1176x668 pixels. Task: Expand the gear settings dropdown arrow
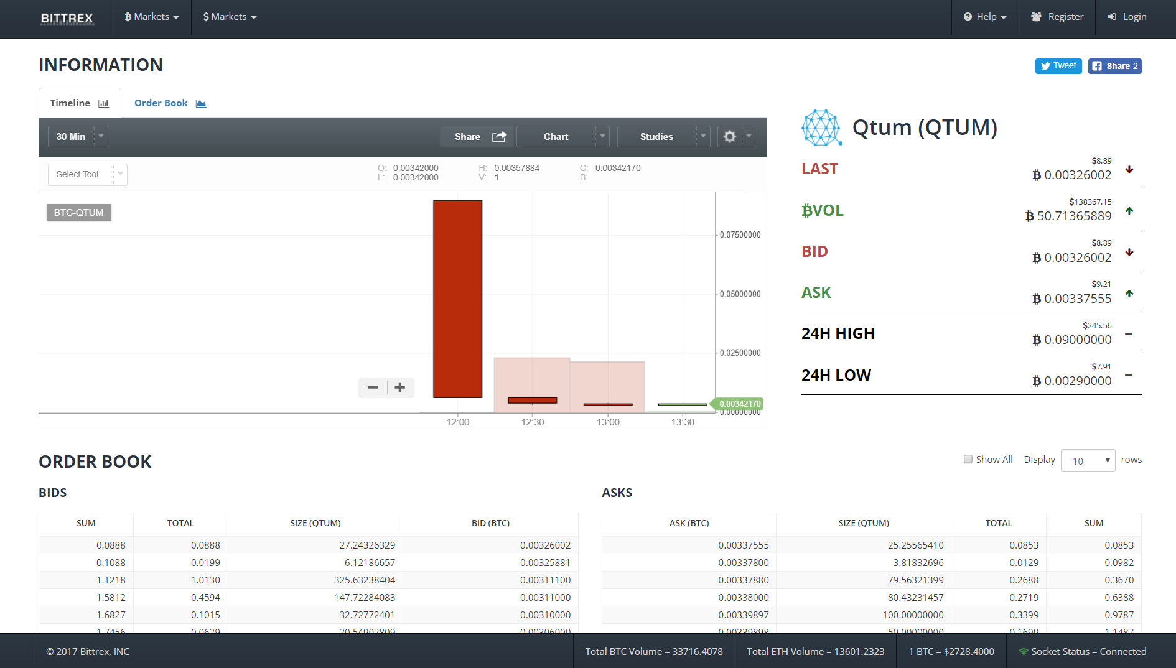pyautogui.click(x=749, y=137)
